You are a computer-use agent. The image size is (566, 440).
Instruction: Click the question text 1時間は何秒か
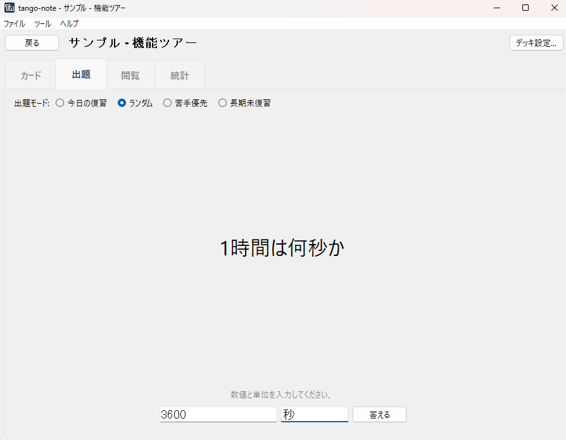coord(282,248)
